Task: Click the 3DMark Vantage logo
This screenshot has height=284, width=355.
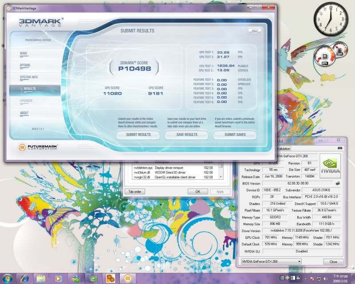Action: (x=40, y=23)
